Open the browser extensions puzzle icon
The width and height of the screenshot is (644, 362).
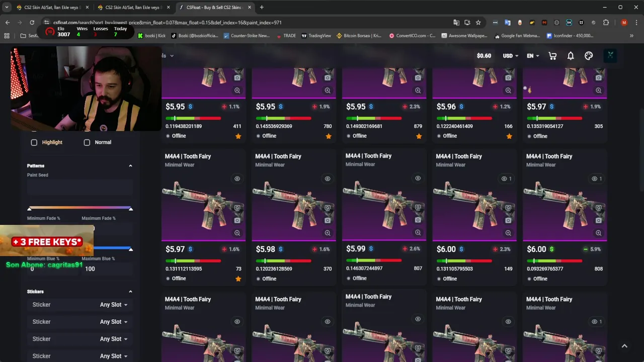click(x=606, y=22)
